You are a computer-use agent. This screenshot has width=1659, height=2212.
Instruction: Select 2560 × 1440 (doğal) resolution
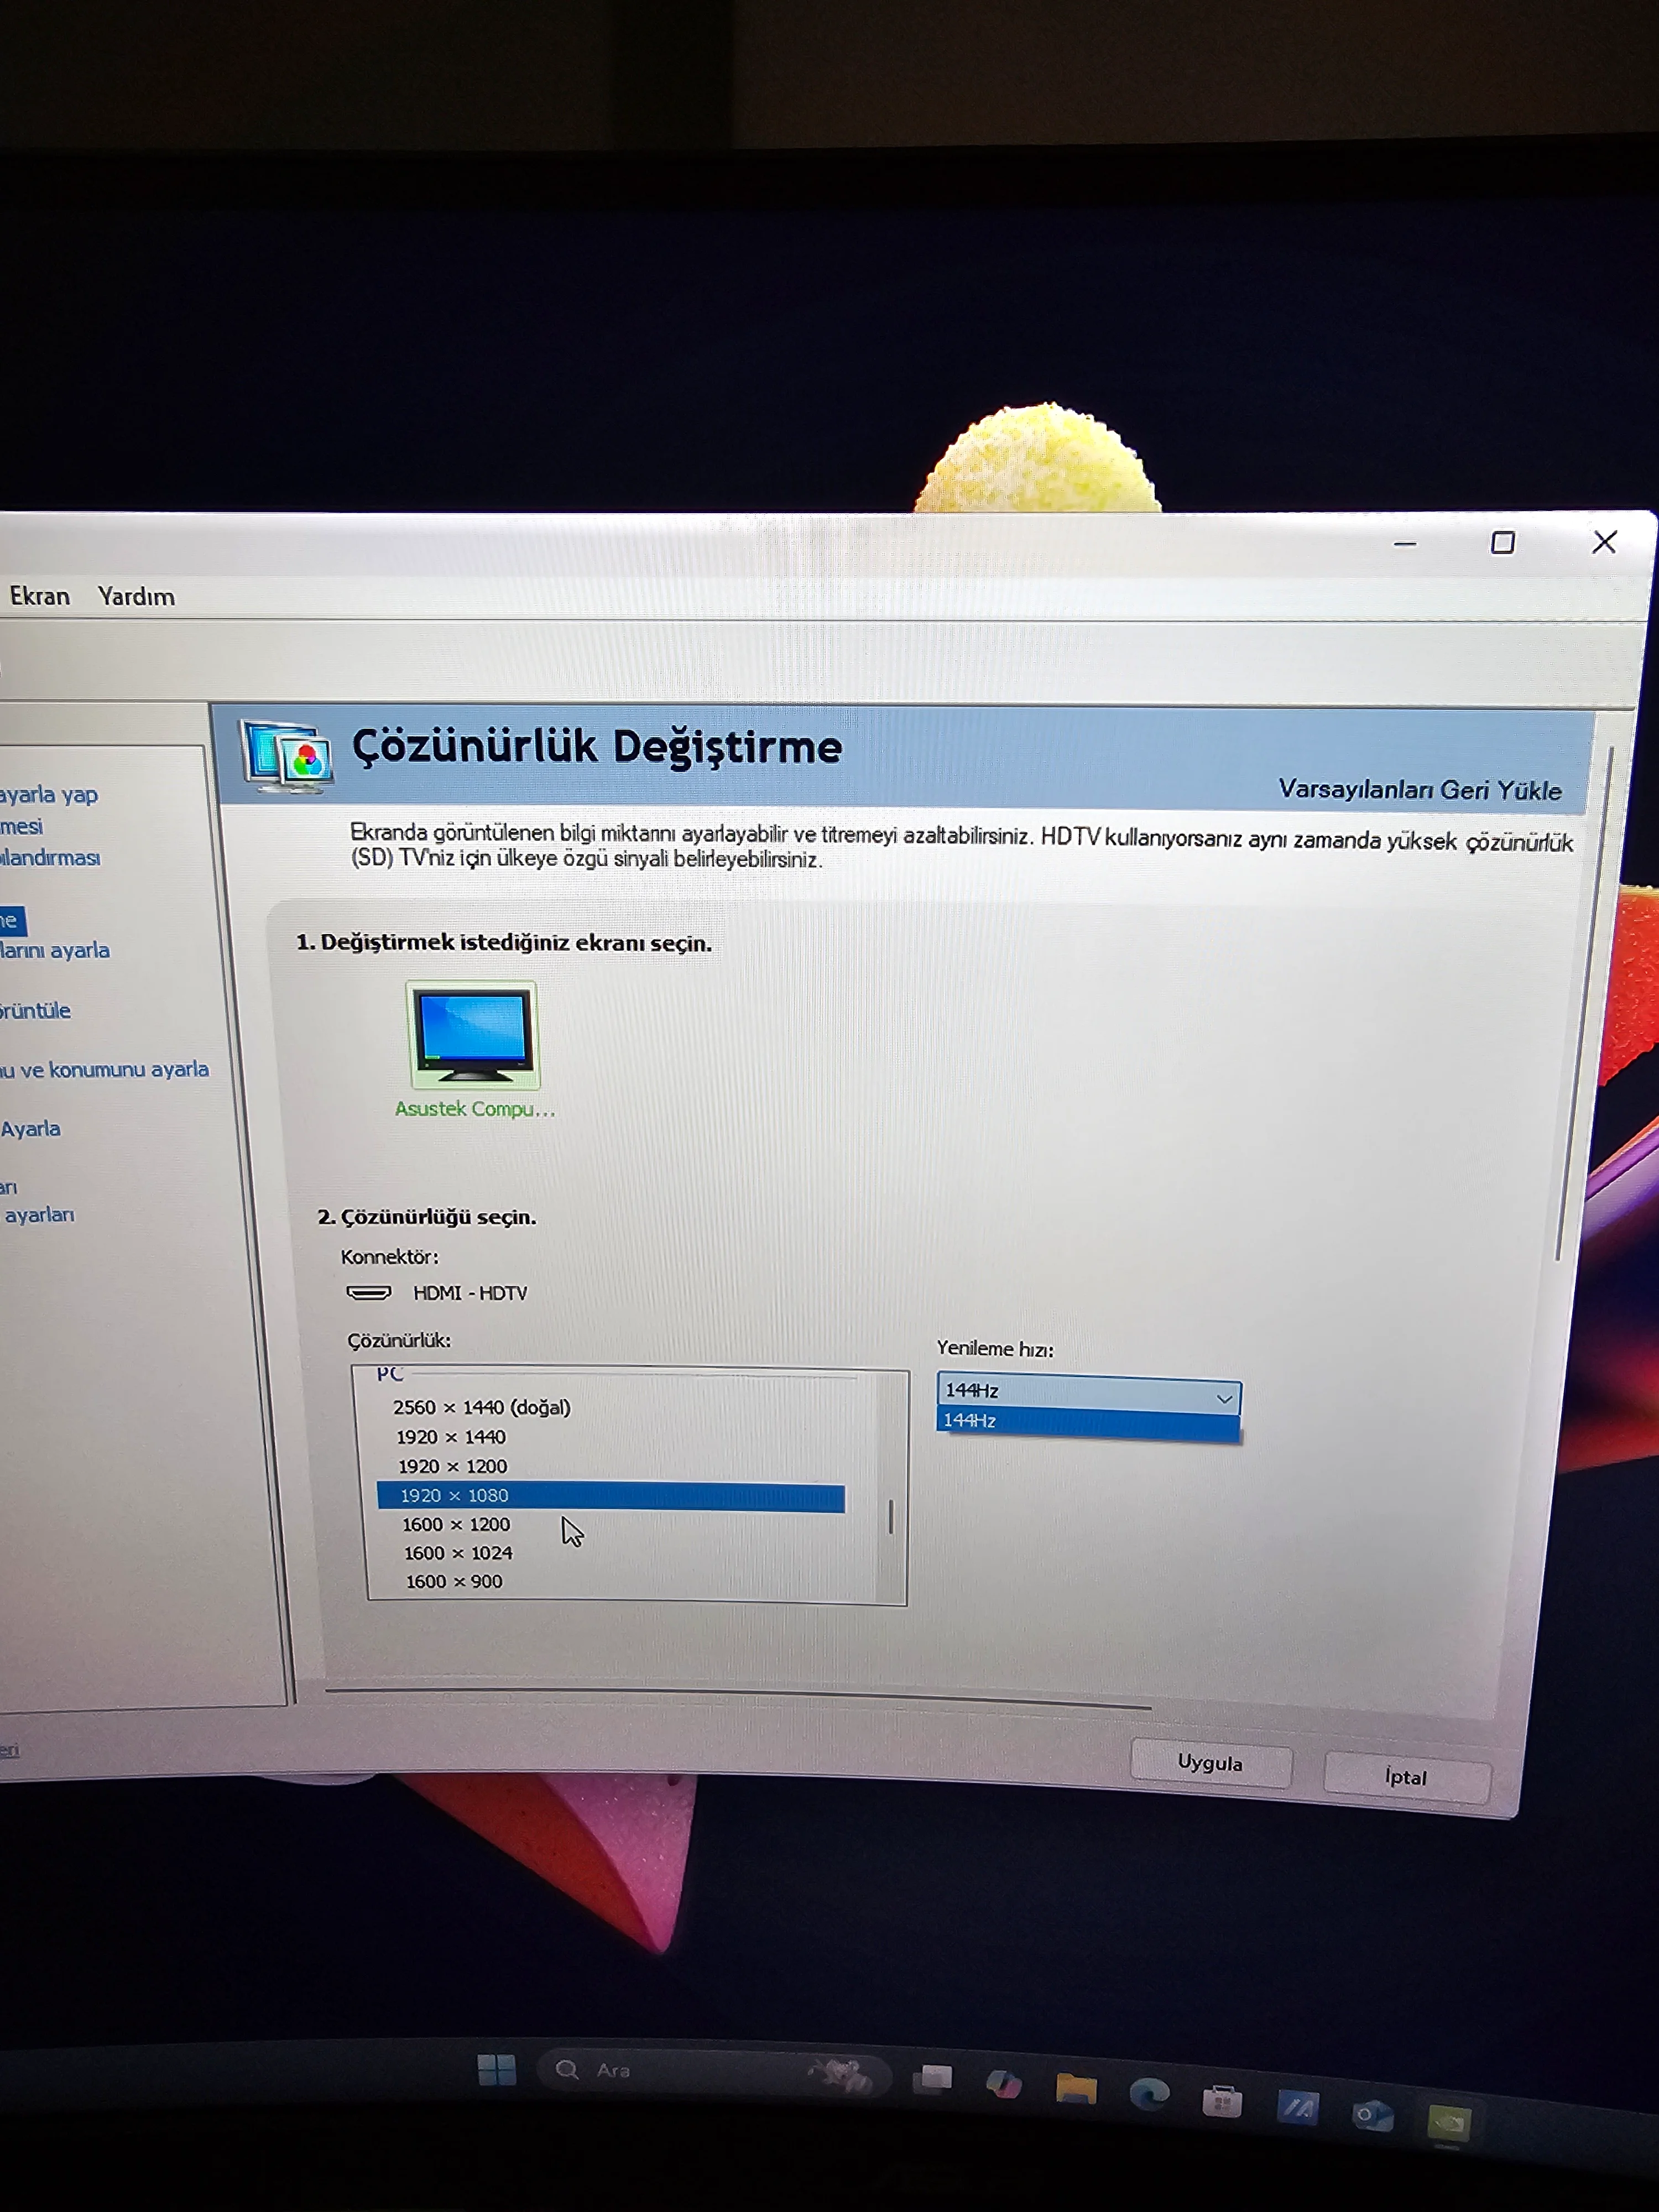481,1407
